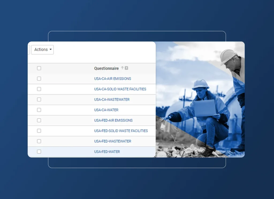The height and width of the screenshot is (199, 274).
Task: Tick the checkbox for USA-FED-WASTEWATER
Action: pyautogui.click(x=39, y=141)
